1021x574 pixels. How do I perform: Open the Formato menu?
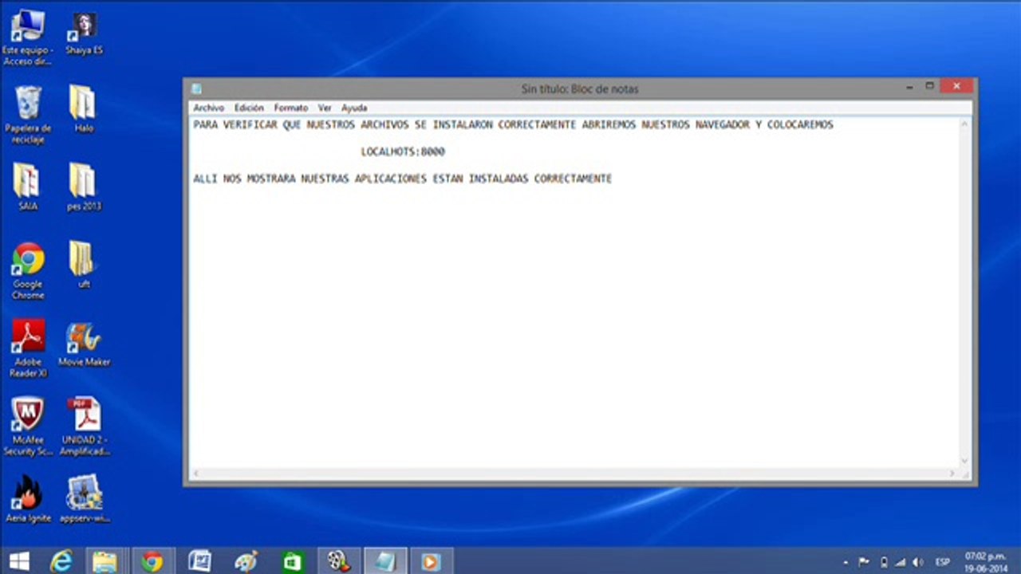[290, 108]
